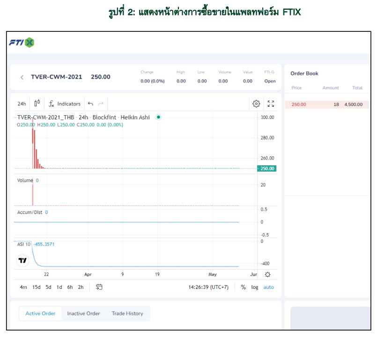Viewport: 378px width, 338px height.
Task: Select the 1d time range
Action: (59, 287)
